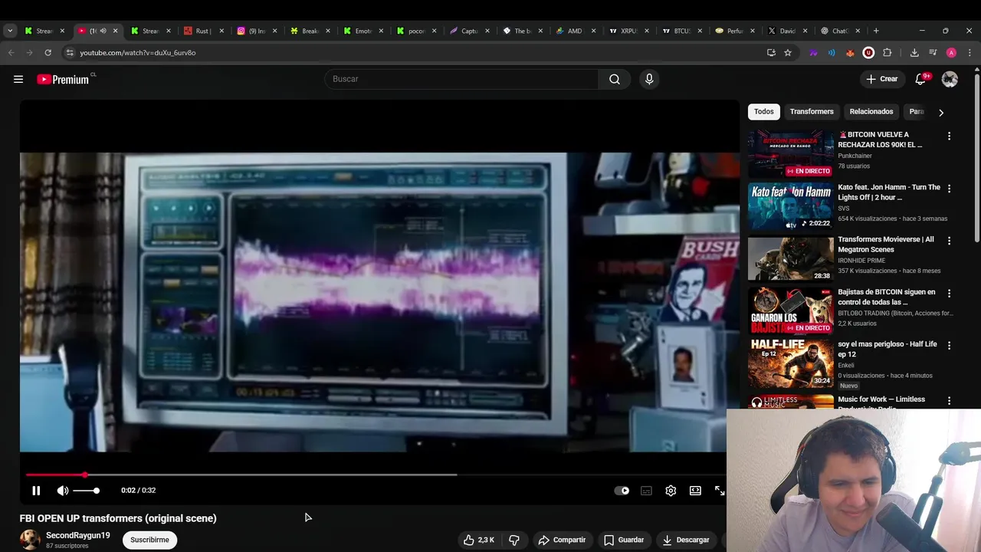The image size is (981, 552).
Task: Toggle the autoplay switch in the player
Action: click(622, 491)
